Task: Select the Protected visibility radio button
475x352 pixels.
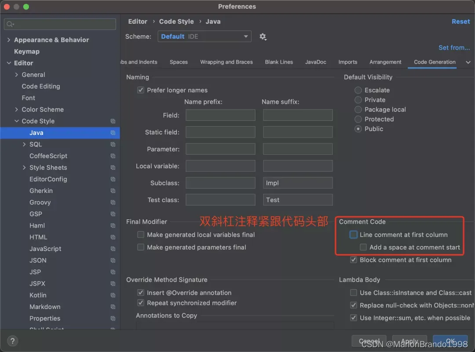Action: click(358, 119)
